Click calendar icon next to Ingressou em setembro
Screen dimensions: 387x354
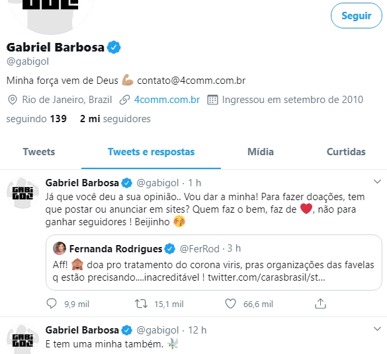coord(212,100)
